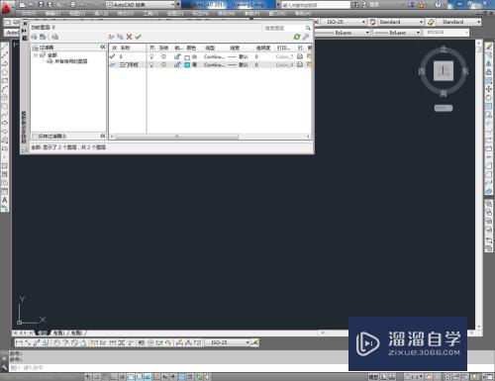The image size is (495, 381).
Task: Select the Circle tool in draw toolbar
Action: (x=5, y=98)
